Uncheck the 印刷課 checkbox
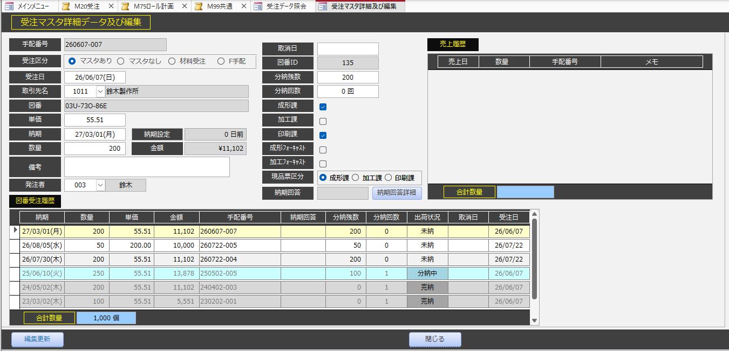 [x=323, y=136]
